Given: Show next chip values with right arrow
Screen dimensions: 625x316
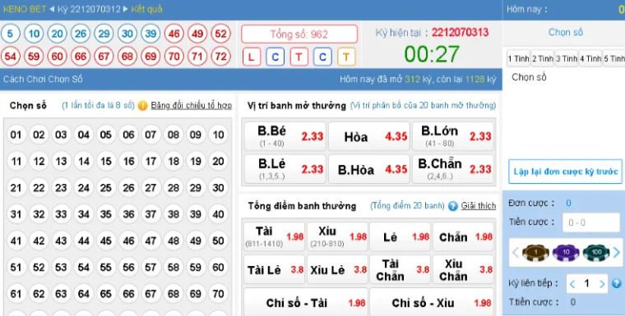Looking at the screenshot, I should click(616, 252).
